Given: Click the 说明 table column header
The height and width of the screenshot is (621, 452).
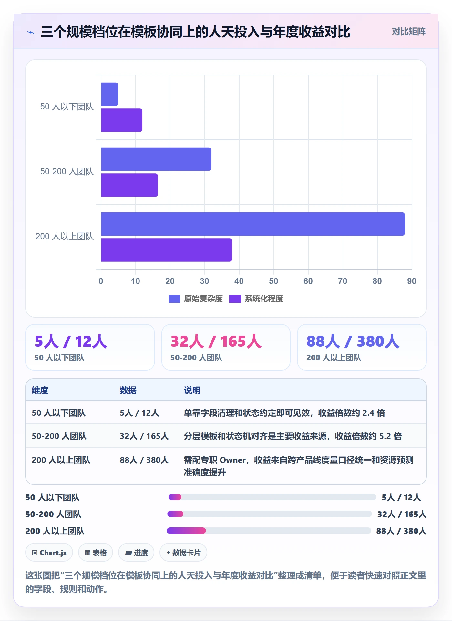Looking at the screenshot, I should tap(192, 390).
